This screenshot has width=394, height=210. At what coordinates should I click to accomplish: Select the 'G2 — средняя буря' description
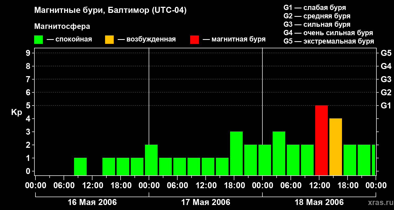[317, 16]
